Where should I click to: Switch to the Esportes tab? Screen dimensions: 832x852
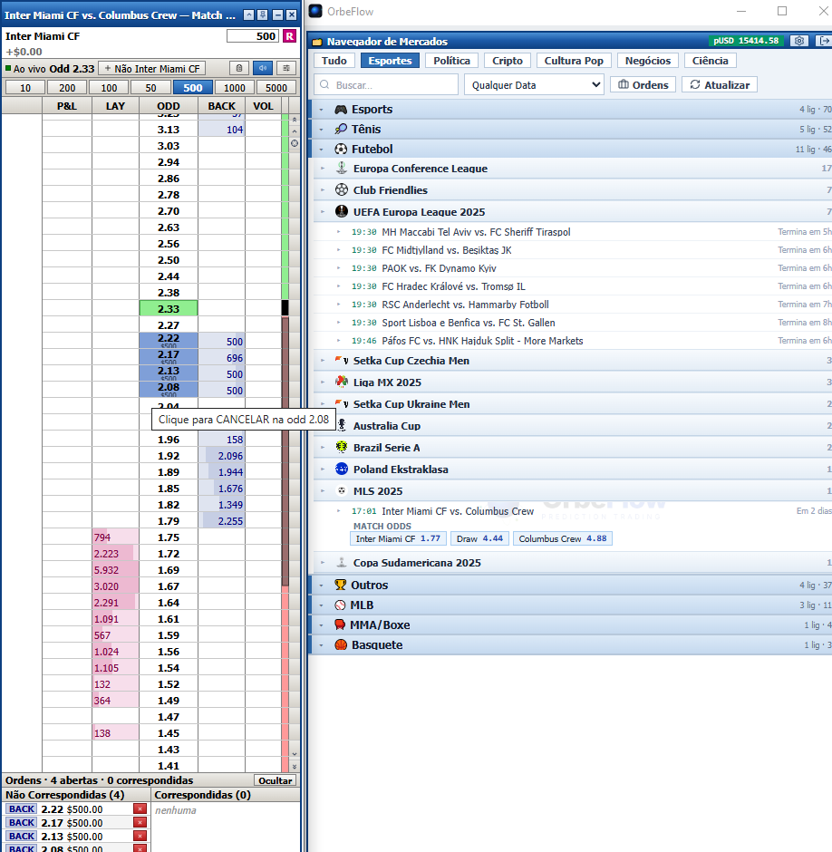[390, 61]
